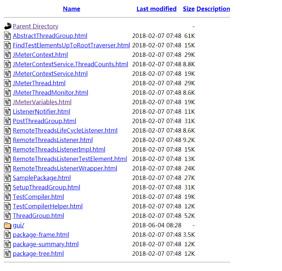Click the file icon beside ThreadGroup.html
The image size is (282, 271).
click(x=8, y=216)
